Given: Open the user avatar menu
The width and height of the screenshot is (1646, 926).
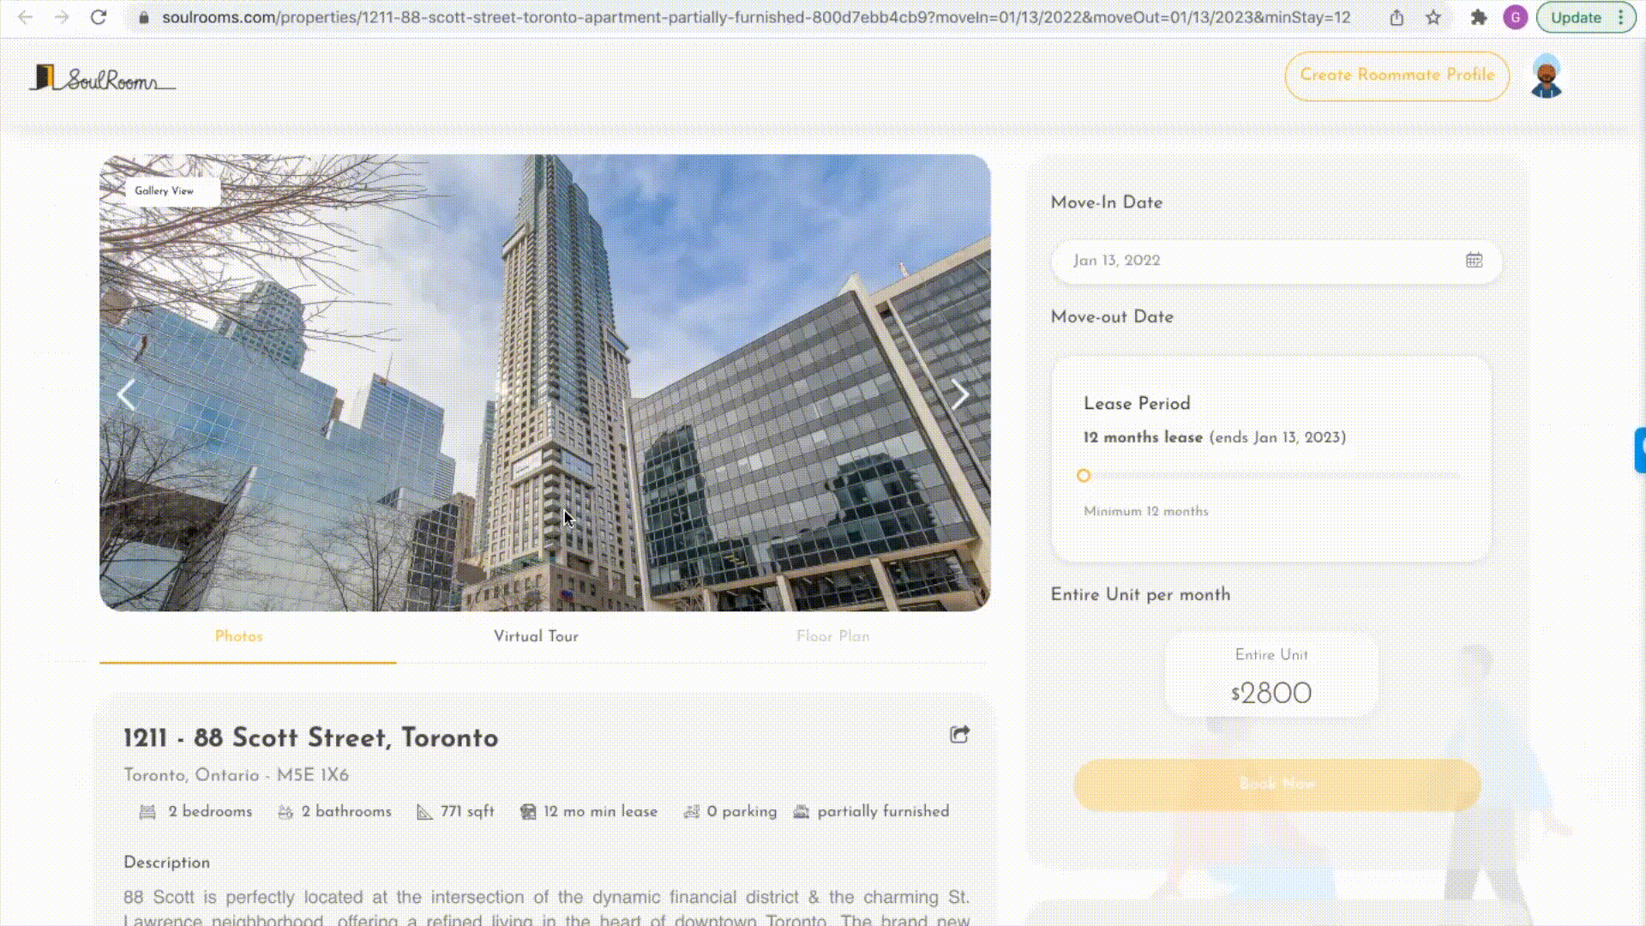Looking at the screenshot, I should point(1547,77).
